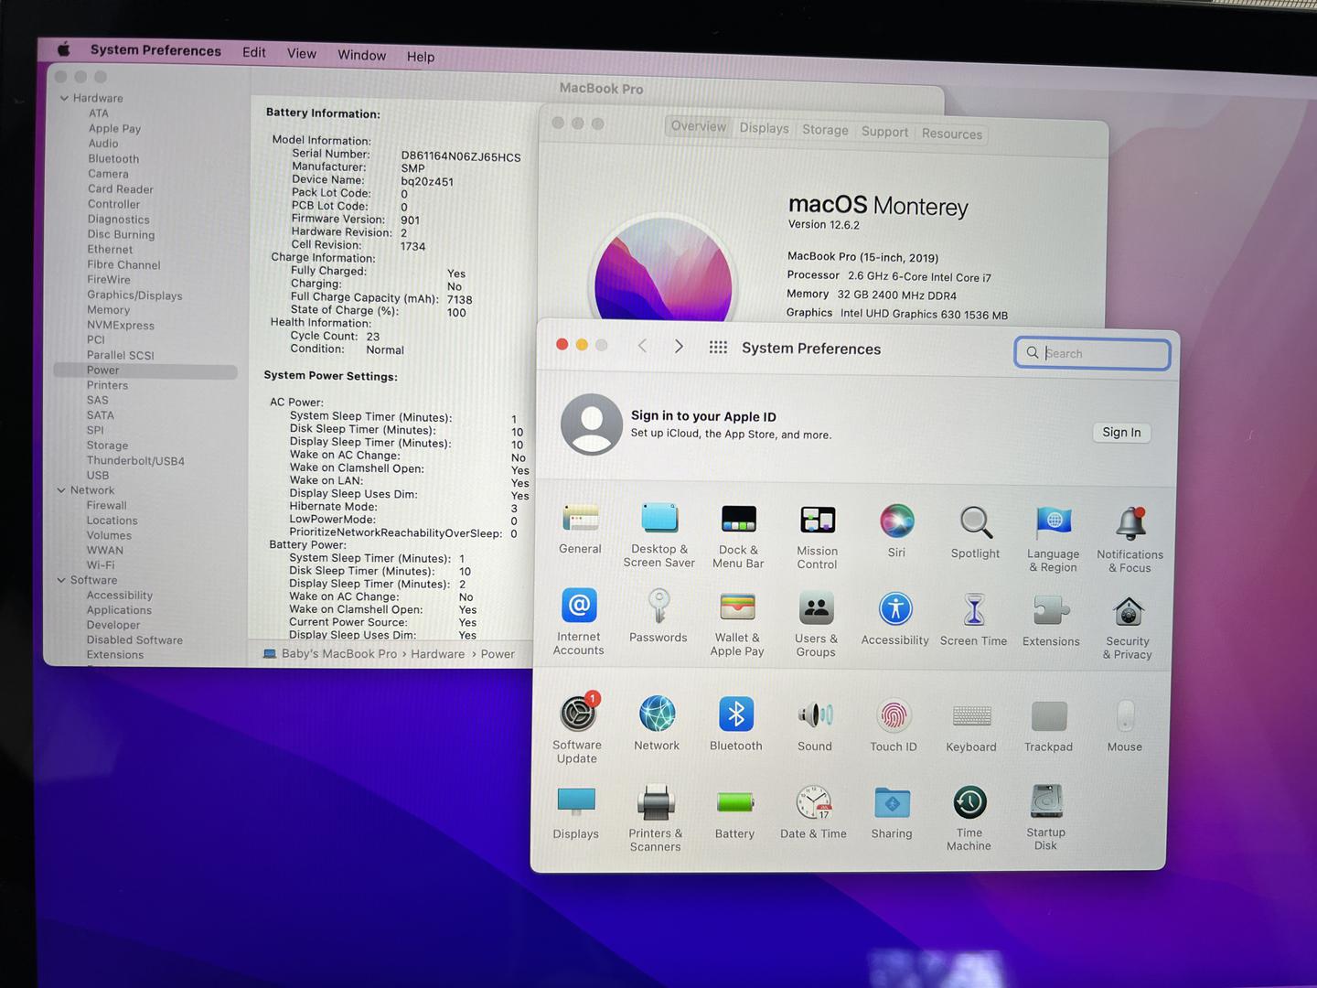The image size is (1317, 988).
Task: Go forward in System Preferences
Action: [x=679, y=346]
